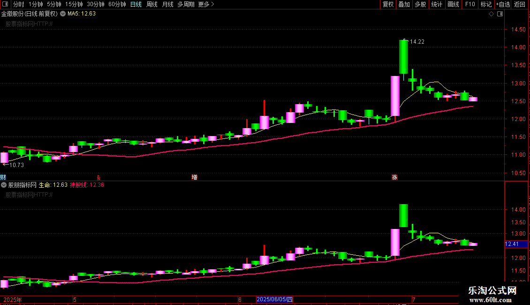Switch to the 分时 intraday view
This screenshot has width=530, height=305.
coord(19,4)
